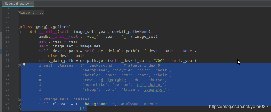This screenshot has height=112, width=271.
Task: Click the 'imdb' base class name
Action: point(64,27)
